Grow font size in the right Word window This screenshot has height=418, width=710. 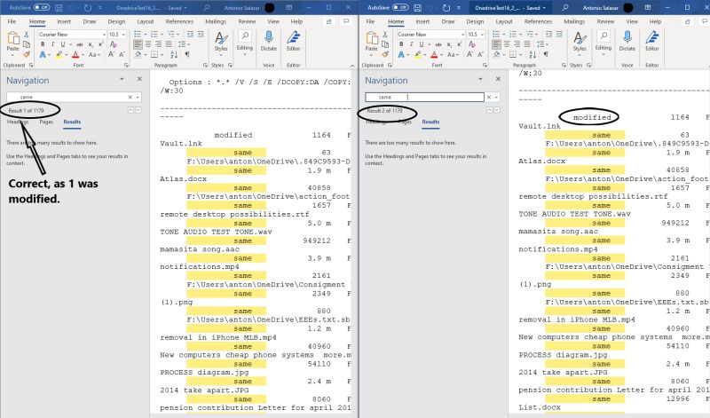point(469,54)
